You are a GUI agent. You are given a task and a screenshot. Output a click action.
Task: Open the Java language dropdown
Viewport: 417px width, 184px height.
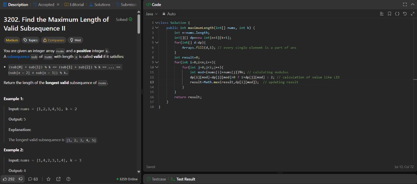(152, 14)
